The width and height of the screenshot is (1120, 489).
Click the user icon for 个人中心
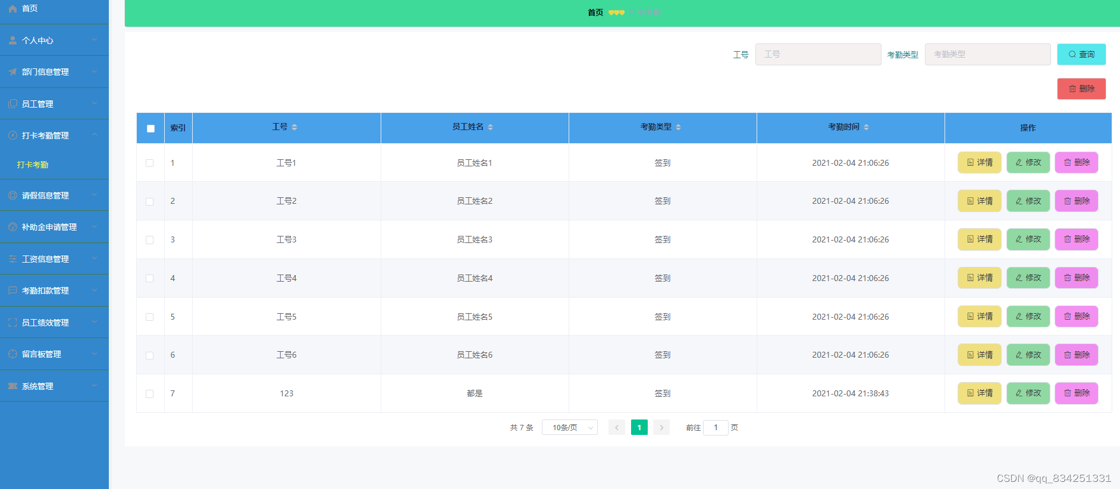pyautogui.click(x=12, y=40)
